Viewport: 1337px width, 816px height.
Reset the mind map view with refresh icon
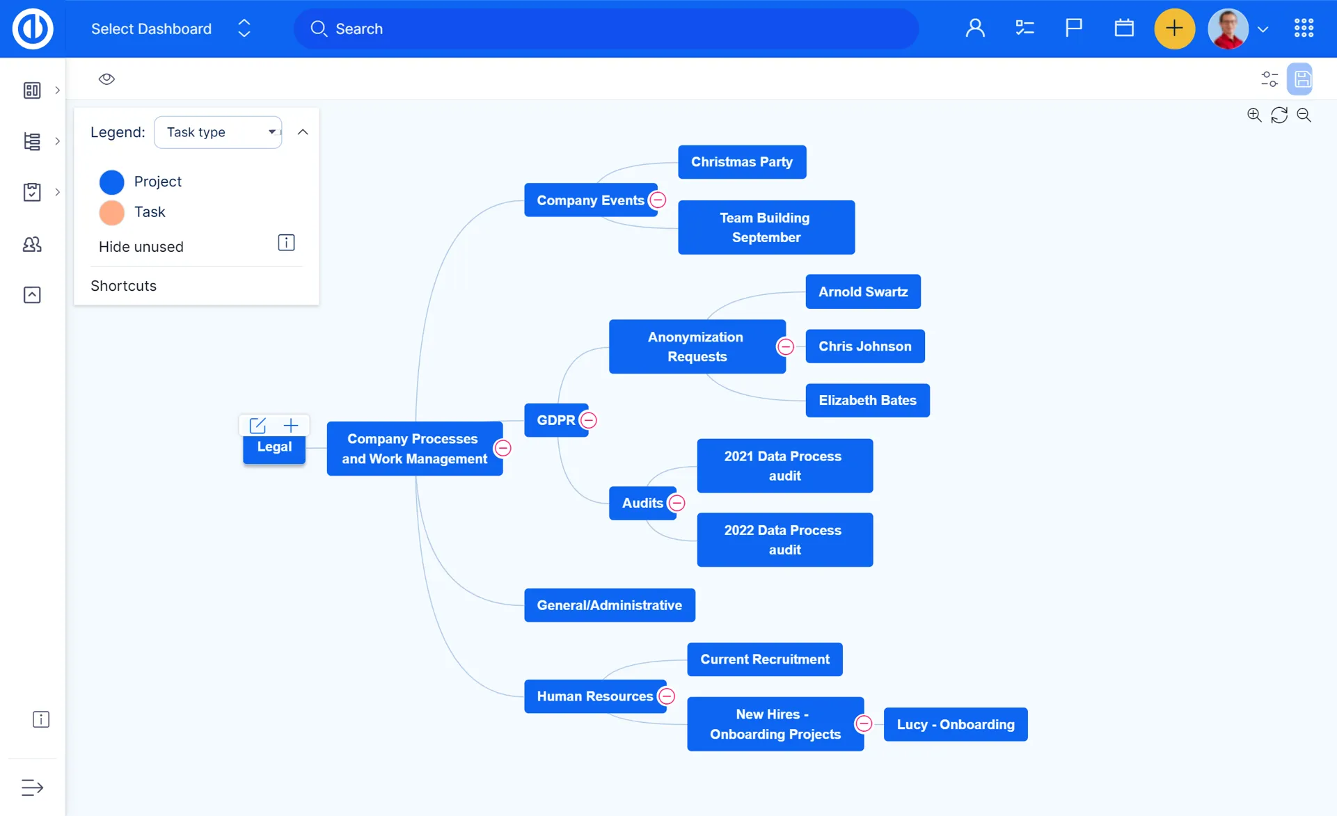pos(1279,115)
